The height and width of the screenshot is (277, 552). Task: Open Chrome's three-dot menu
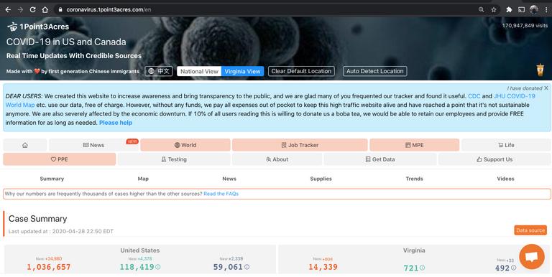546,10
